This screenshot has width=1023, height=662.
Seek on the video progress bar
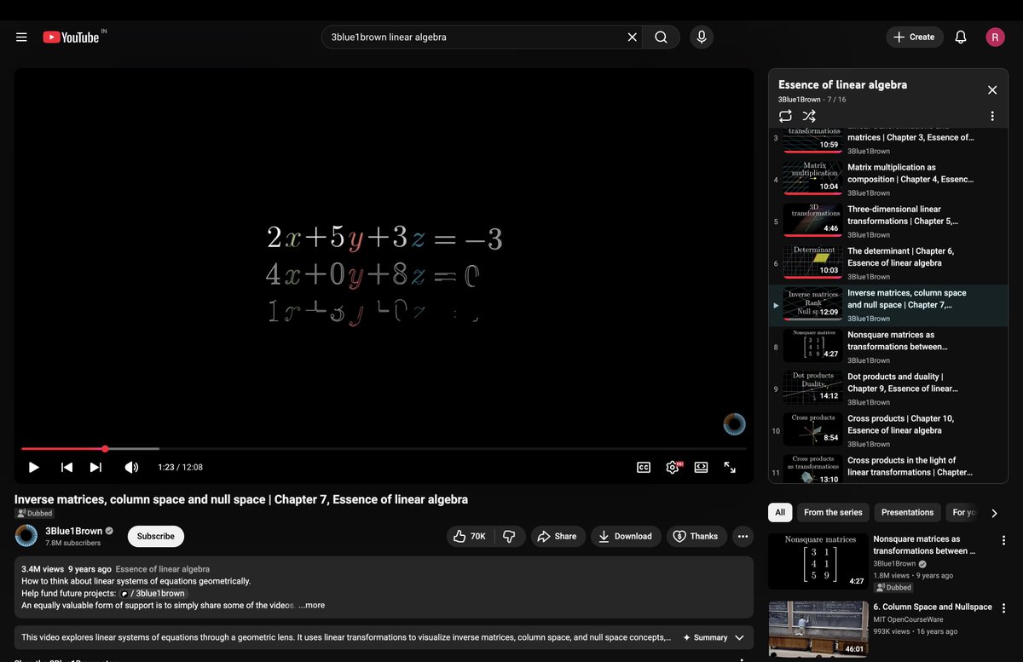384,449
